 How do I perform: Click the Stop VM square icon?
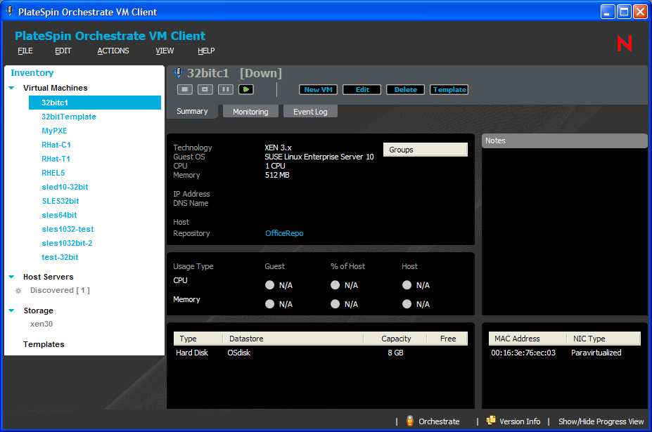[184, 89]
